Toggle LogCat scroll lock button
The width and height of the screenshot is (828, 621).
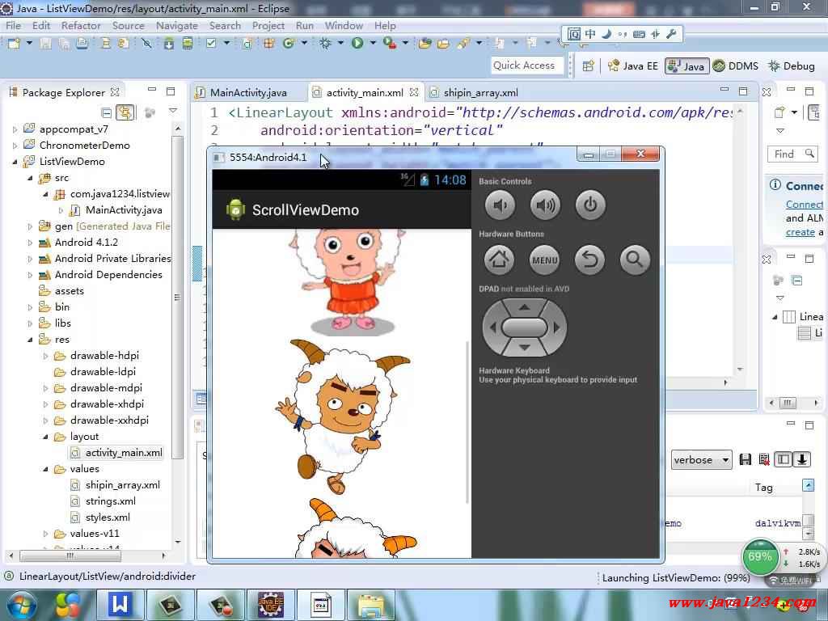[802, 459]
